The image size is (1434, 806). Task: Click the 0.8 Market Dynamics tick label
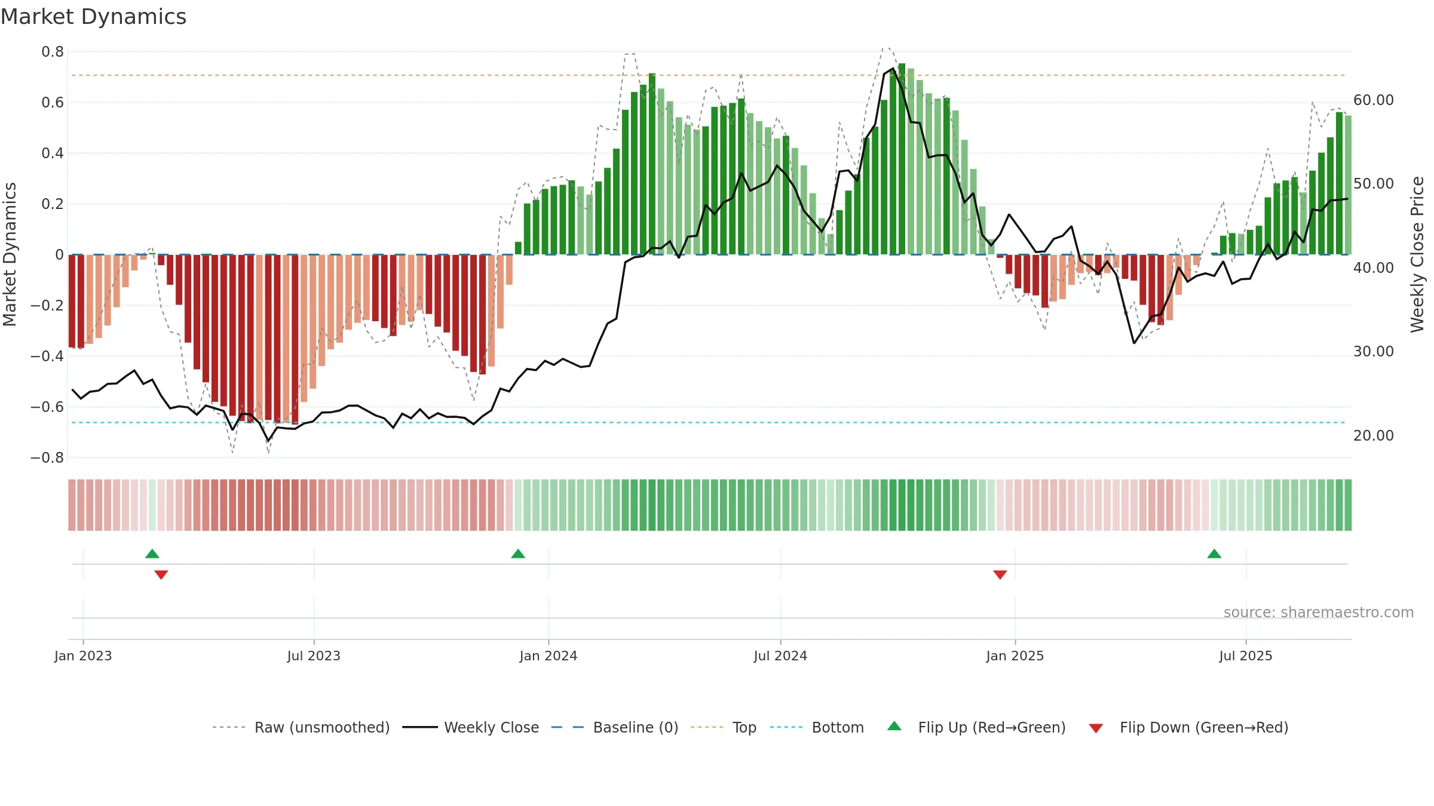pos(53,52)
